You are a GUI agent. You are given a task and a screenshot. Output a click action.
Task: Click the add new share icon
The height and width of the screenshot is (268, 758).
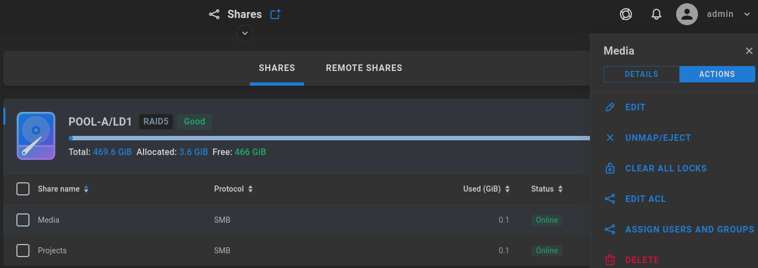pos(276,14)
